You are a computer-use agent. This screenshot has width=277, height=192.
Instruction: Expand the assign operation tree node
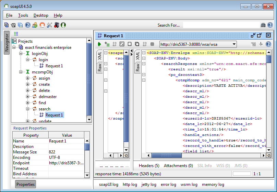(28, 78)
